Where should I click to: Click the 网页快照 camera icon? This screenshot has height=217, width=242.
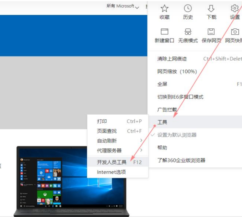[x=235, y=32]
